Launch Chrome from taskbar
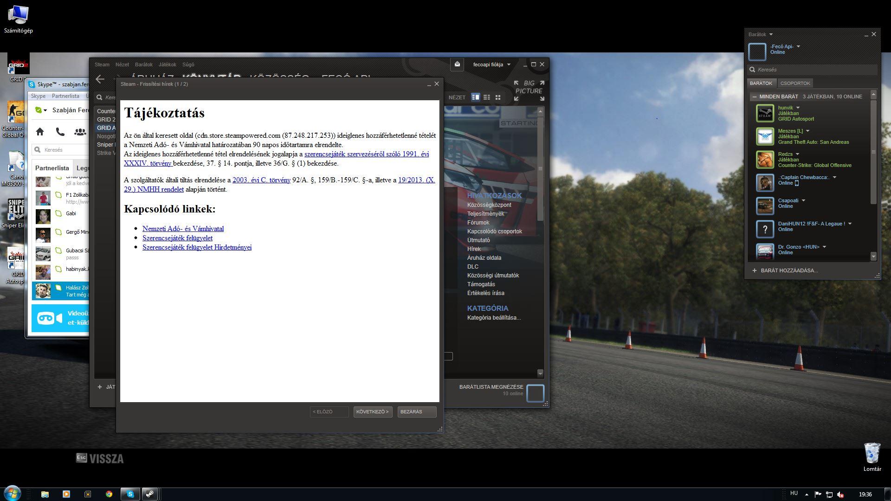 109,494
